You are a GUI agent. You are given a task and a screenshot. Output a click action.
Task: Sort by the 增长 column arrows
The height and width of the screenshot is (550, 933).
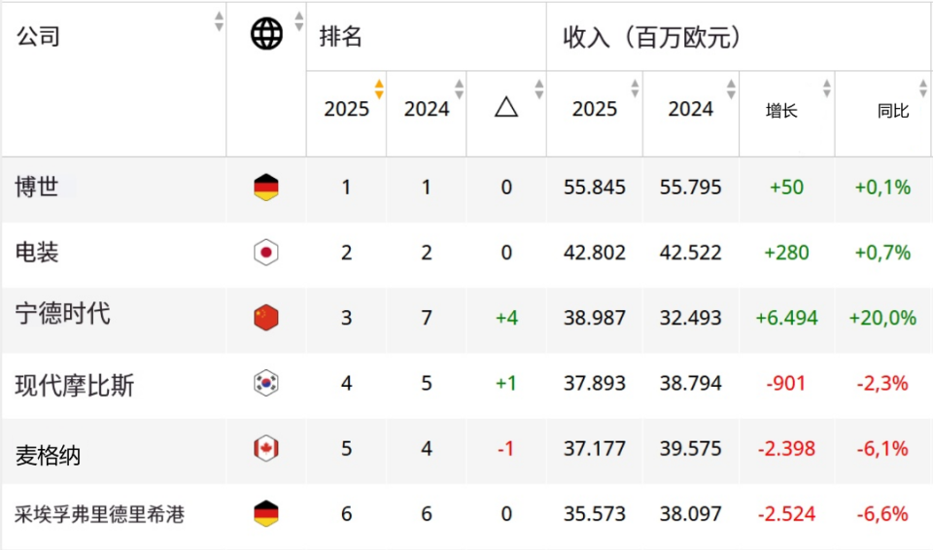(826, 88)
